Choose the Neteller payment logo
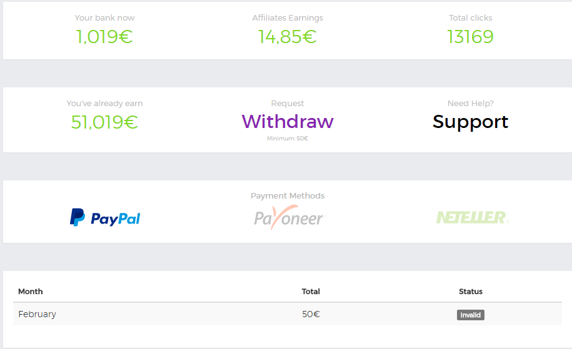This screenshot has height=349, width=572. (x=472, y=217)
